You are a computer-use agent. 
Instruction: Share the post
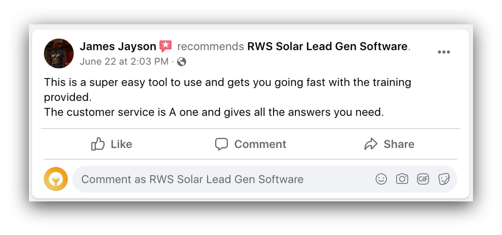point(389,144)
